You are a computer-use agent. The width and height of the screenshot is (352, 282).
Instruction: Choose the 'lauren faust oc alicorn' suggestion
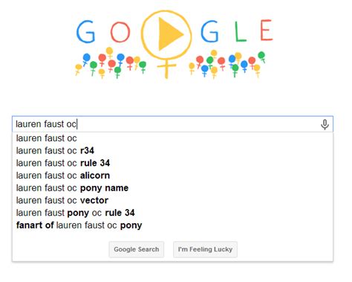172,176
